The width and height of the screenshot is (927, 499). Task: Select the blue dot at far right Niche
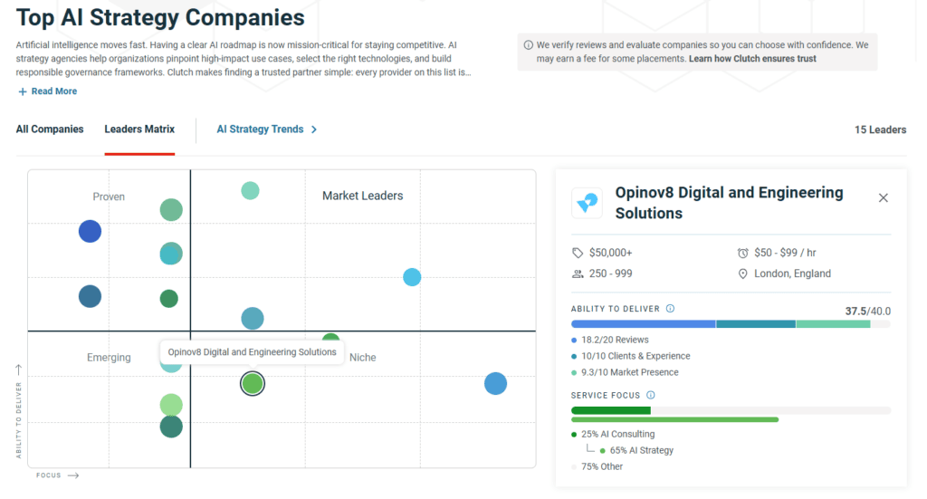pos(495,384)
